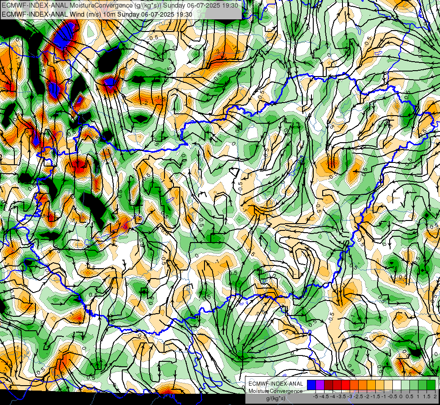The height and width of the screenshot is (405, 440).
Task: Choose the orange swatch between -2.5 and -2
Action: point(363,385)
